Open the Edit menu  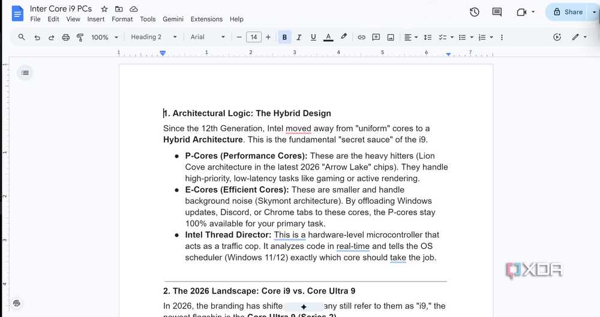53,19
